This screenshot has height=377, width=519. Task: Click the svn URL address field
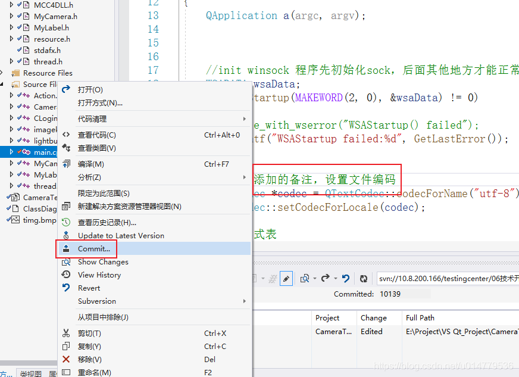(443, 278)
